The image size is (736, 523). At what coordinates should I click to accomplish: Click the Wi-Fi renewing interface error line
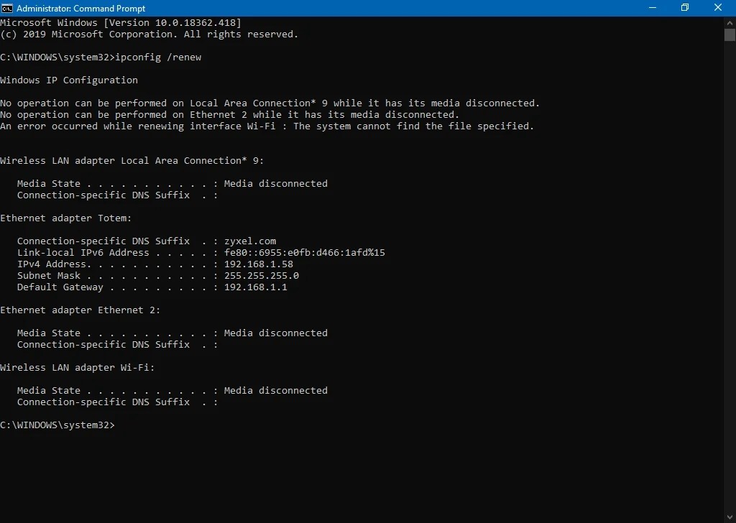click(x=267, y=126)
